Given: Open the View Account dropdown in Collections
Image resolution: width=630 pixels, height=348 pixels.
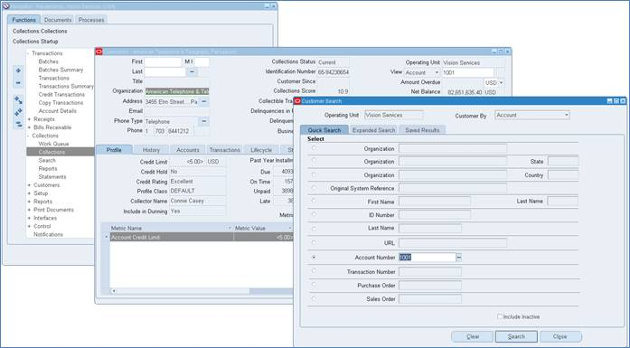Looking at the screenshot, I should [437, 72].
